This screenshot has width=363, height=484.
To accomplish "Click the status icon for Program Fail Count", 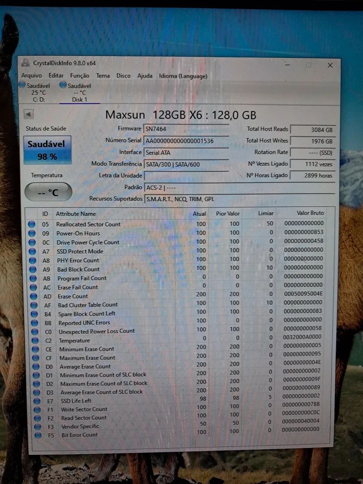I will [x=33, y=278].
